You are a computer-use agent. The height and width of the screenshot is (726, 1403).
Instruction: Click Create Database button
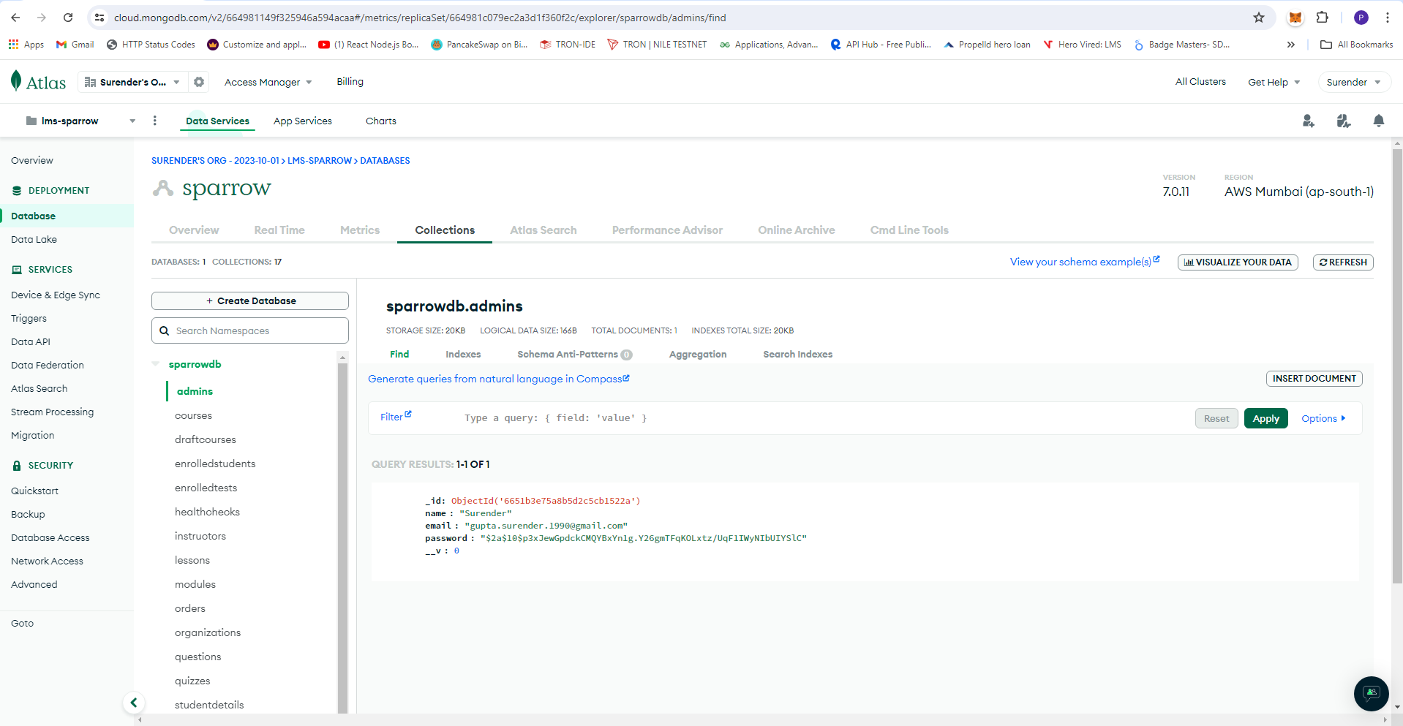250,300
